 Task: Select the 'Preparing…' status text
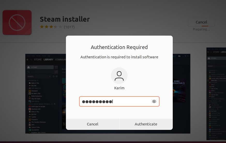tap(201, 29)
